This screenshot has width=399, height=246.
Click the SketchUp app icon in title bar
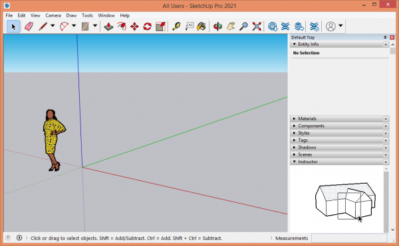7,5
